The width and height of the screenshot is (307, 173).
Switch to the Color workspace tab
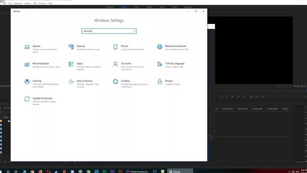pos(137,7)
